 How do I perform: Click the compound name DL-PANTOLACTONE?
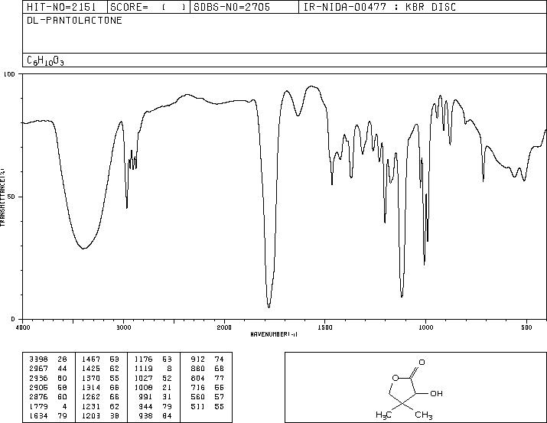(74, 21)
